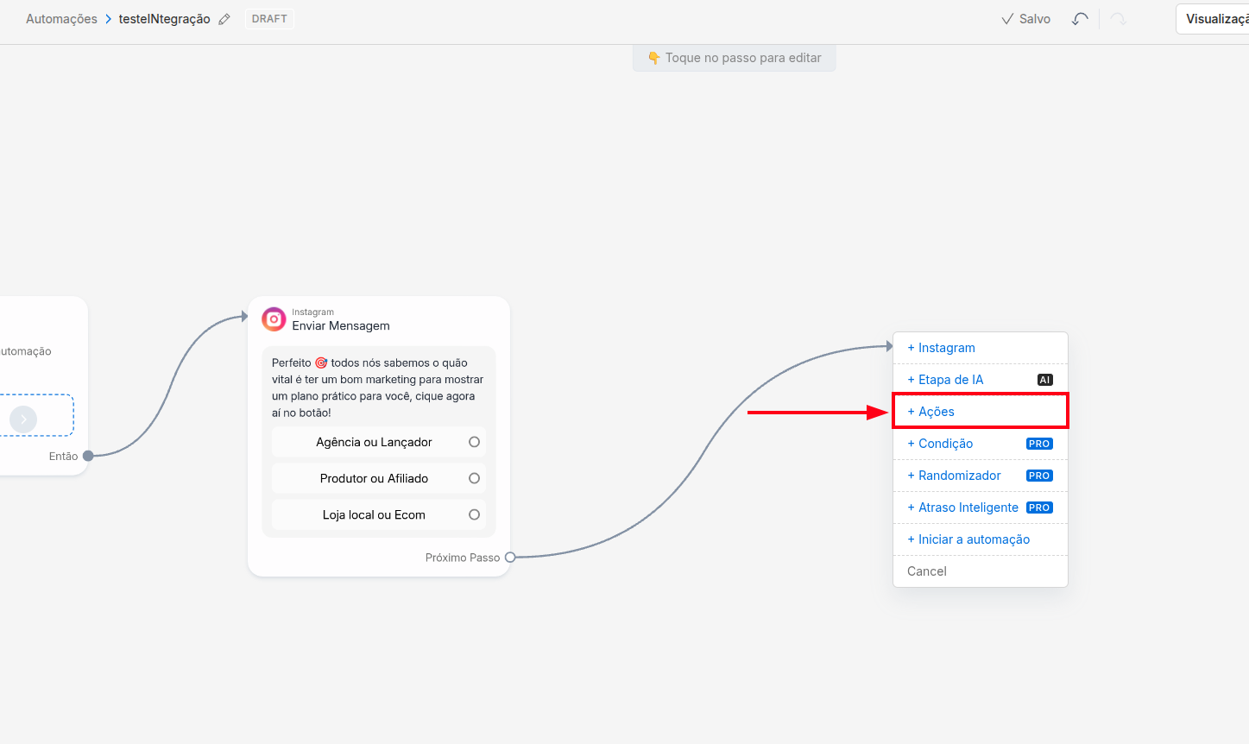
Task: Click the PRO badge next to Randomizador
Action: tap(1039, 476)
